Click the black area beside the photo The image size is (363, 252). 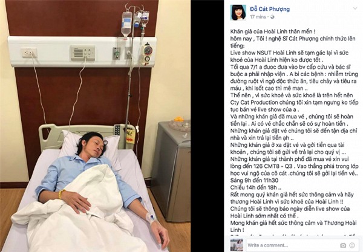click(x=207, y=126)
